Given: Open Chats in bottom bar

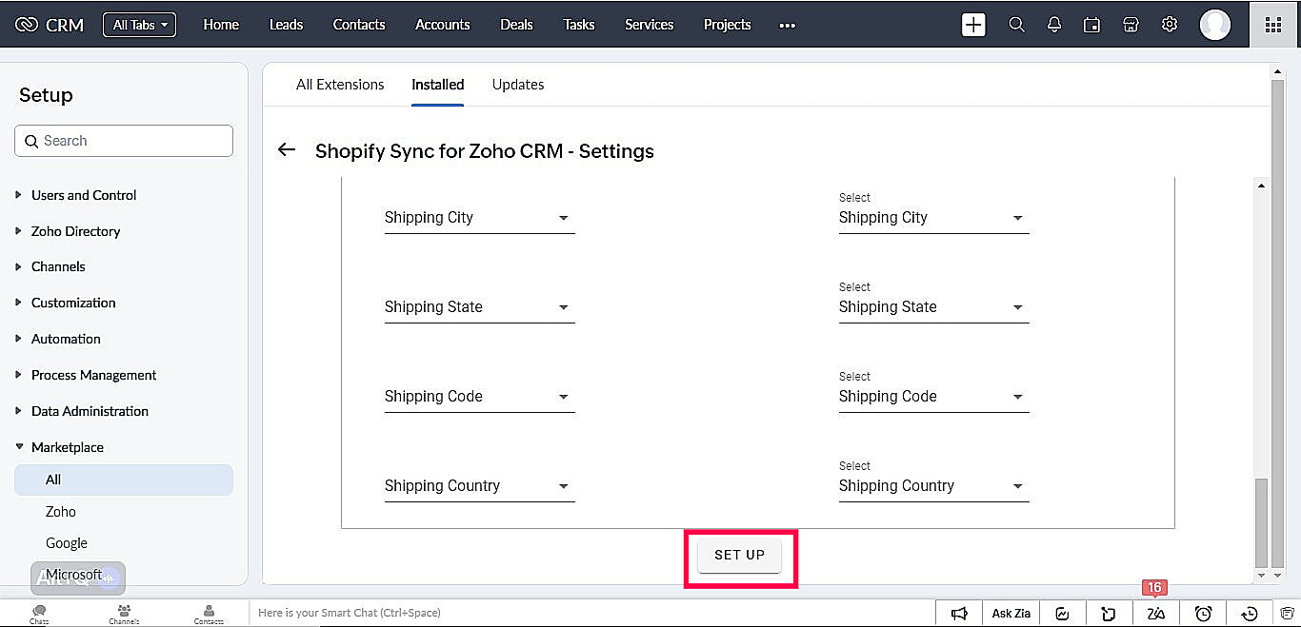Looking at the screenshot, I should pyautogui.click(x=39, y=614).
